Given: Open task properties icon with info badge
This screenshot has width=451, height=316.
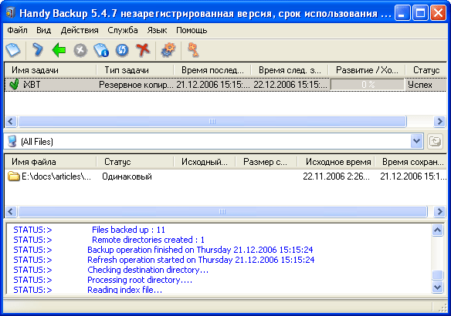Looking at the screenshot, I should click(x=101, y=50).
